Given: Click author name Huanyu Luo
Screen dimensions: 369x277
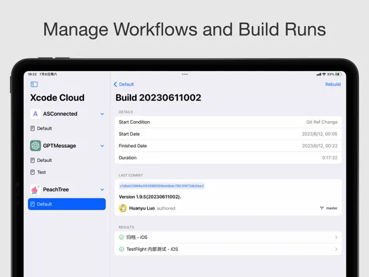Looking at the screenshot, I should [x=142, y=208].
